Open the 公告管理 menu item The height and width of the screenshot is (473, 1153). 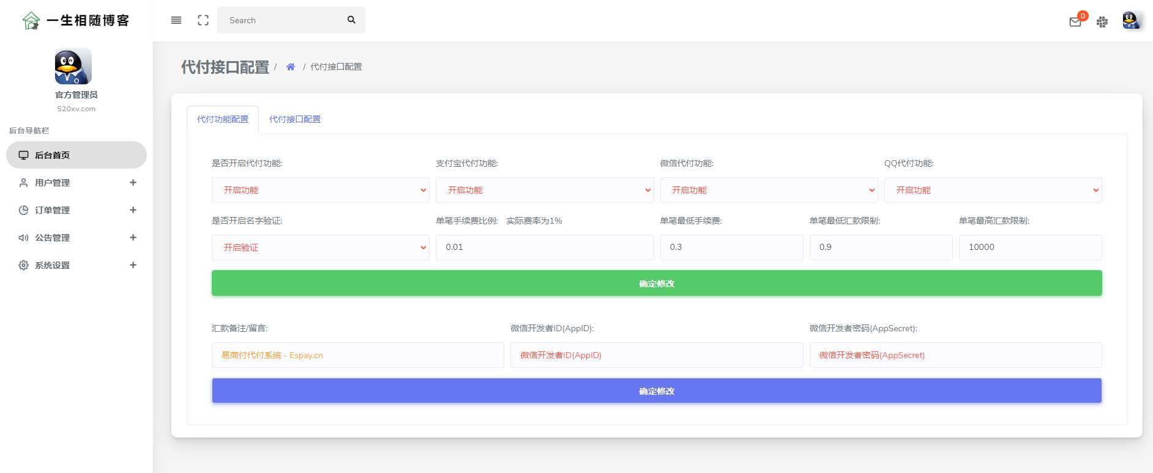click(76, 238)
